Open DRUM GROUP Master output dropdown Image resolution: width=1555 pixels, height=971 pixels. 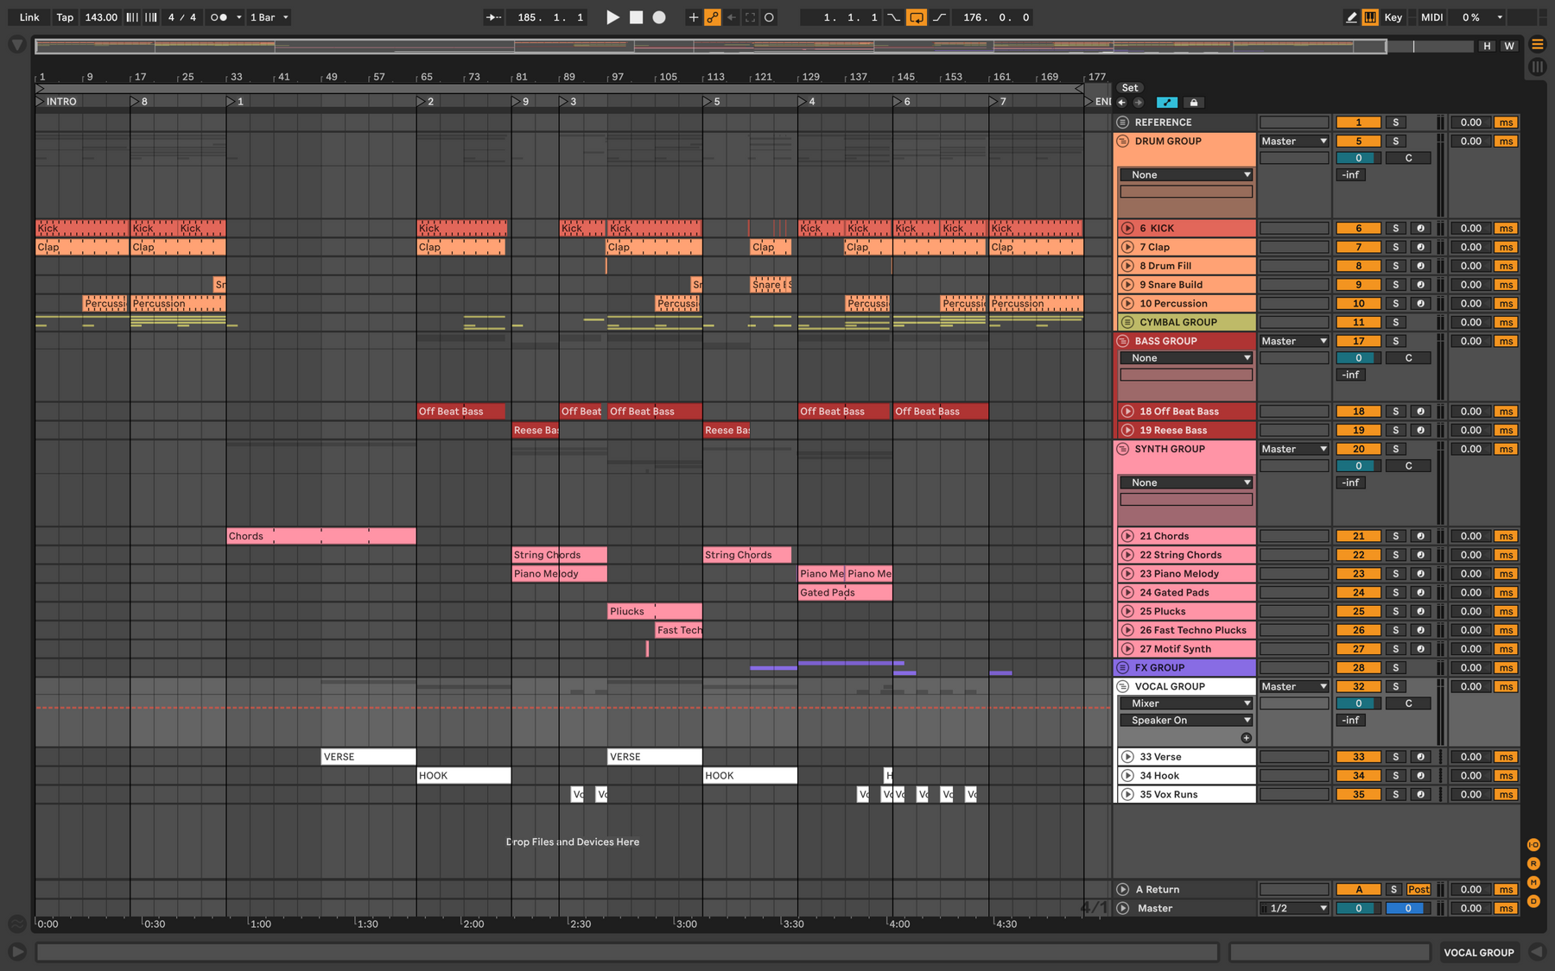pyautogui.click(x=1293, y=142)
